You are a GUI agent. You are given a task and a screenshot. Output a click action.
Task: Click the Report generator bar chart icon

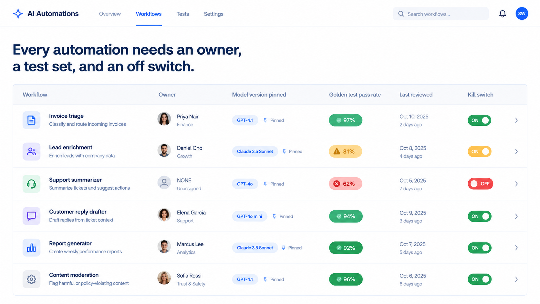[31, 248]
